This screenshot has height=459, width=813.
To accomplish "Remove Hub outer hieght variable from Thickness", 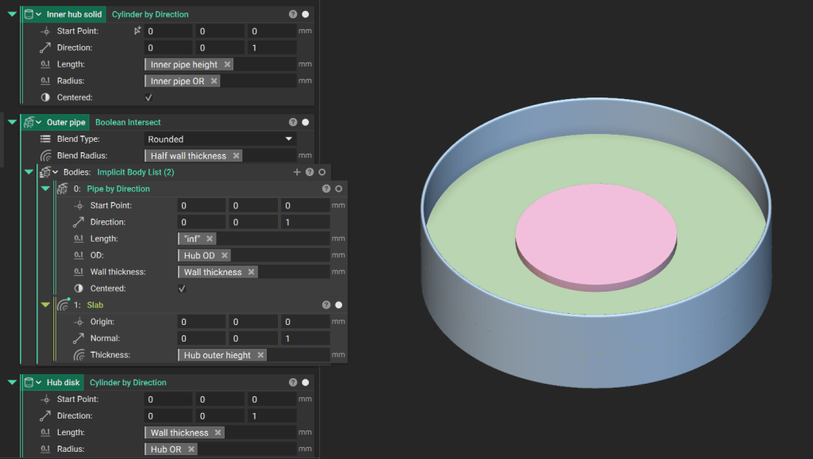I will (x=260, y=355).
